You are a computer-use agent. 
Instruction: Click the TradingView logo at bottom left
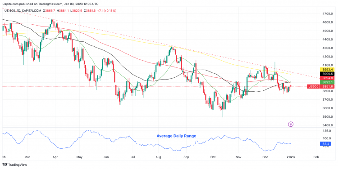click(x=15, y=165)
